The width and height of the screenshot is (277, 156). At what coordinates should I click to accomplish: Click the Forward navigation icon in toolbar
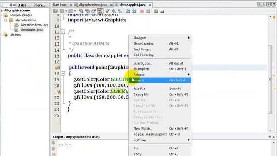tap(71, 11)
